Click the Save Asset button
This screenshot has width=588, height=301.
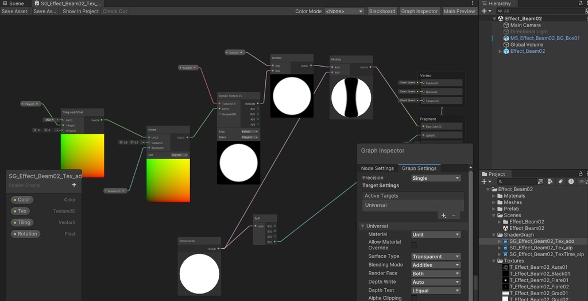(14, 11)
